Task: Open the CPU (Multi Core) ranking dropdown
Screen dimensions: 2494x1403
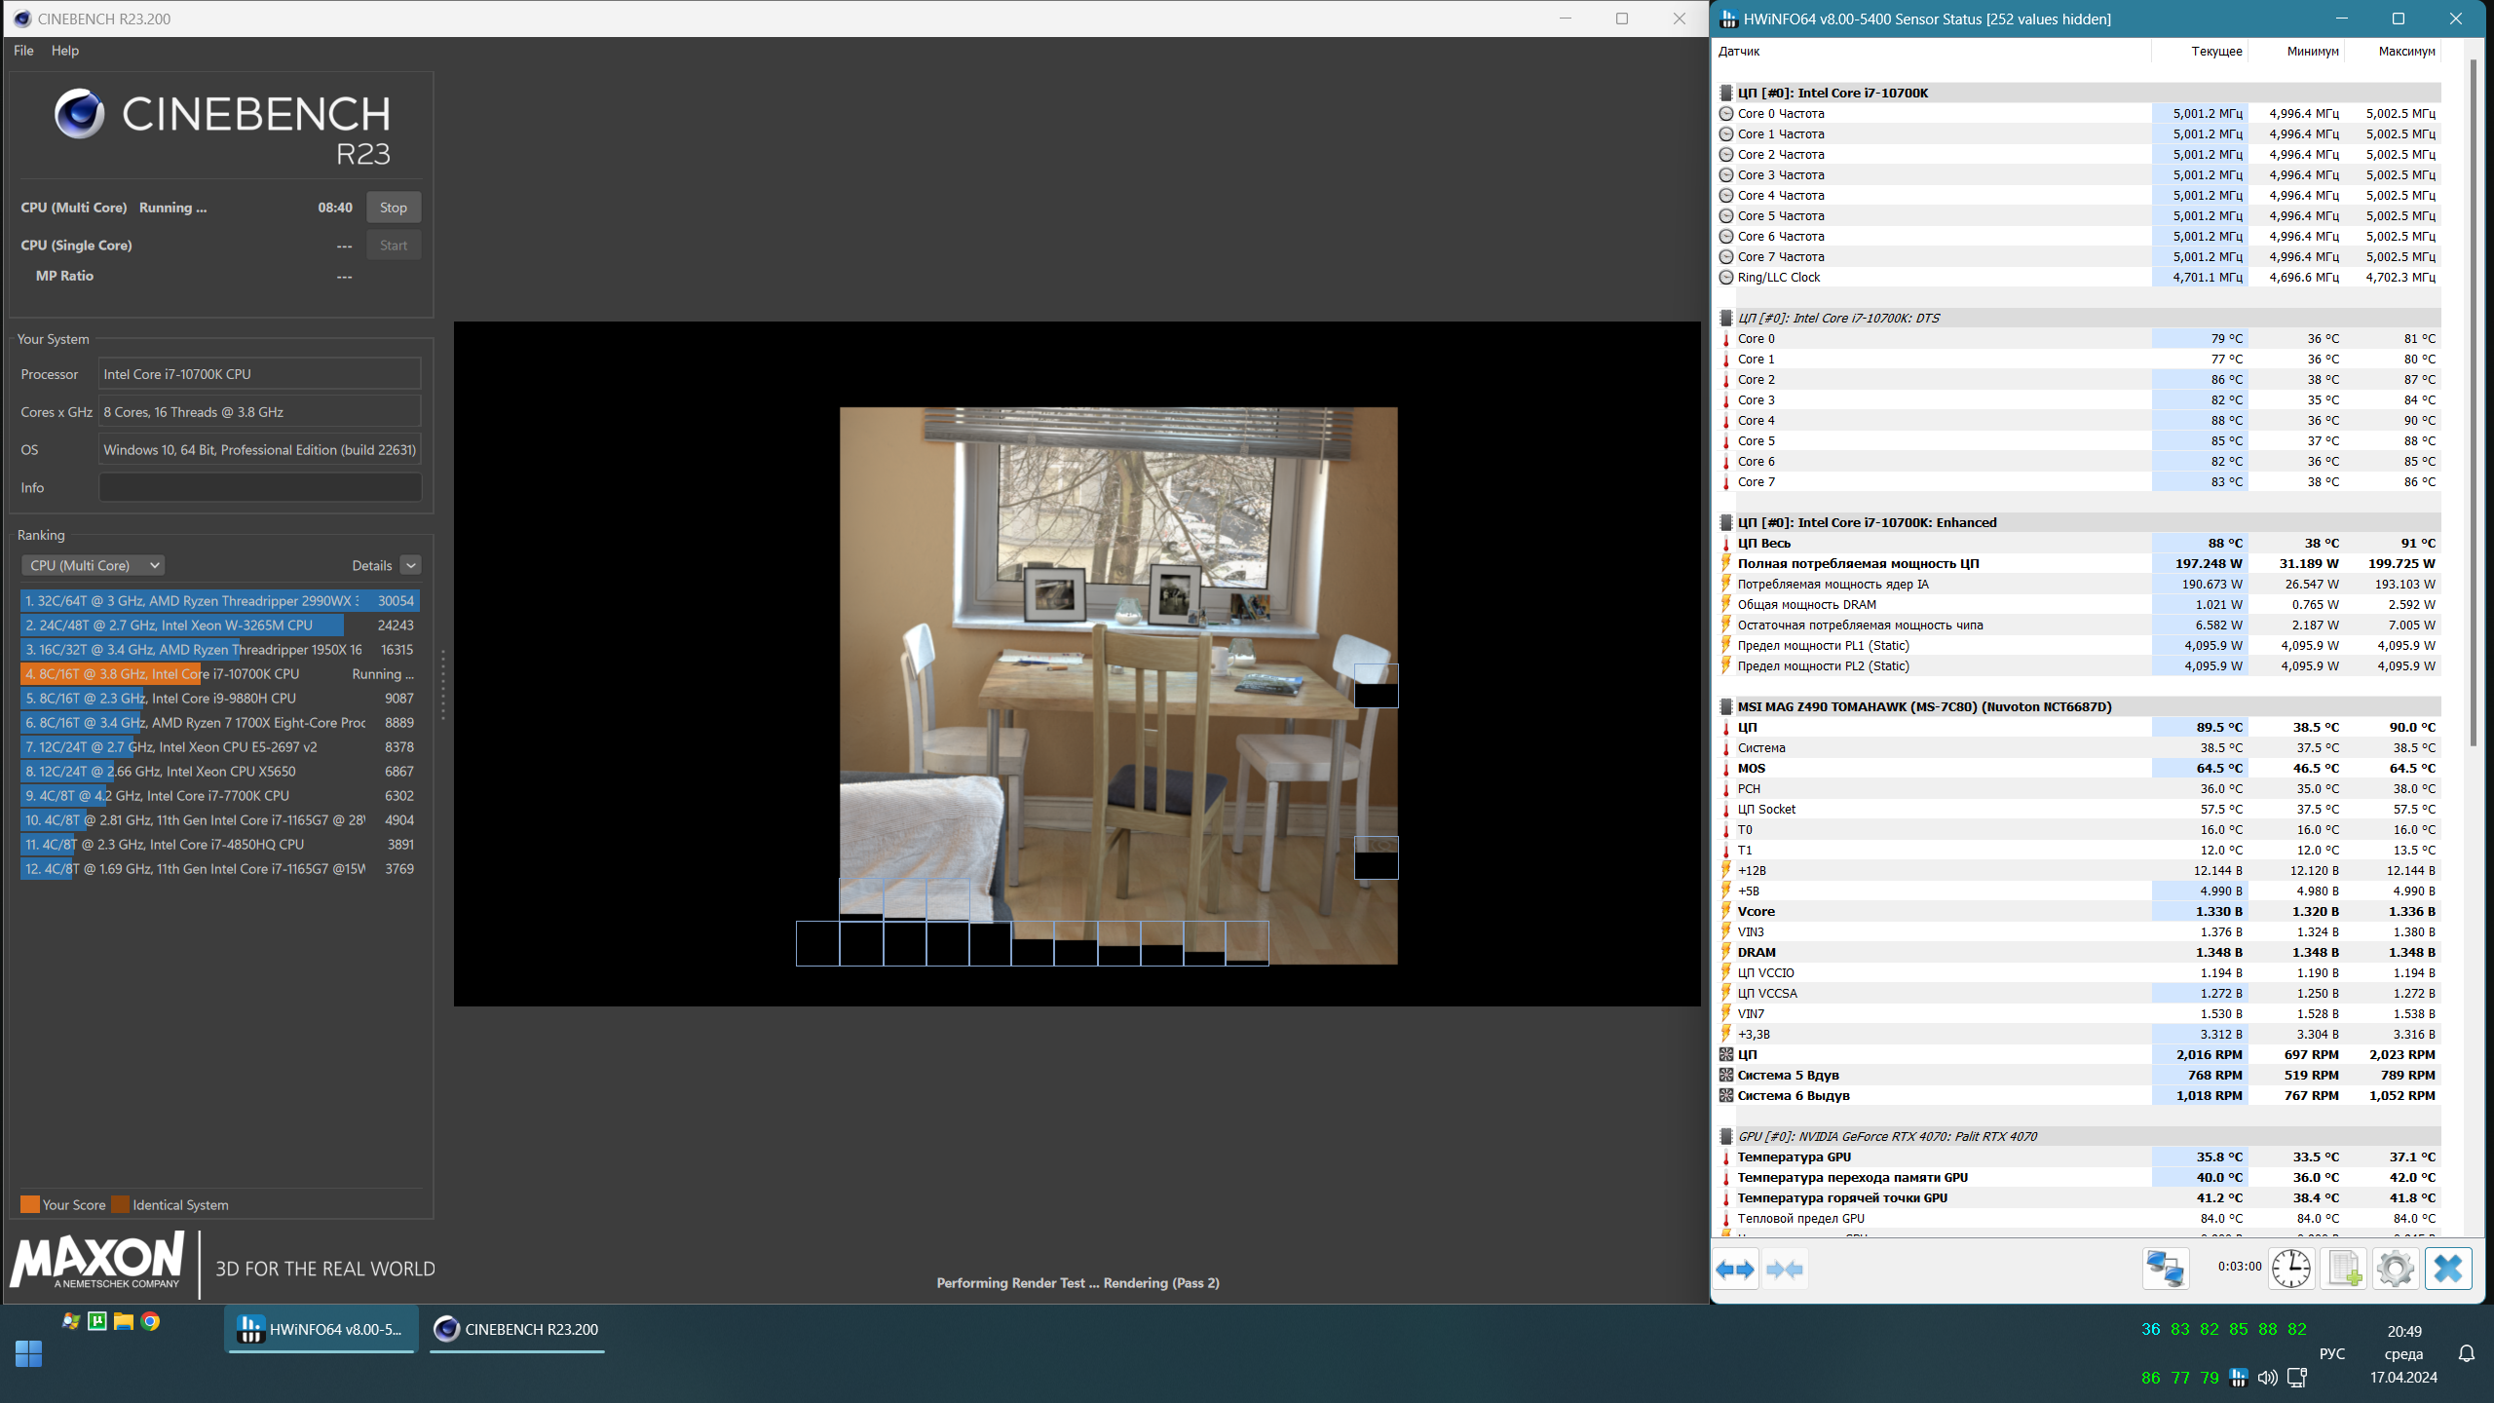Action: [x=93, y=565]
